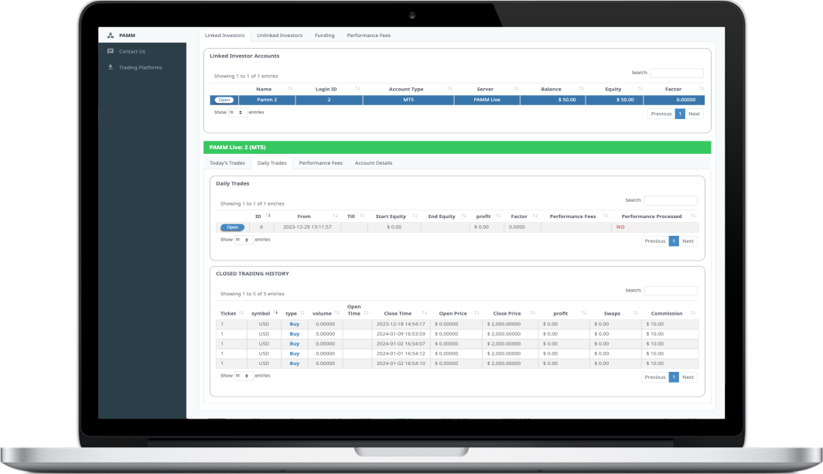This screenshot has height=474, width=823.
Task: Click the Contact Us chat bubble icon
Action: [111, 52]
